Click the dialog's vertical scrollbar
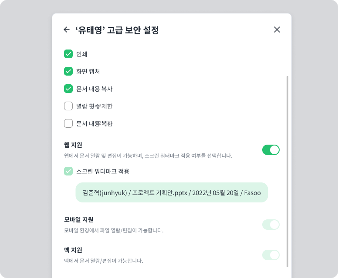 287,171
